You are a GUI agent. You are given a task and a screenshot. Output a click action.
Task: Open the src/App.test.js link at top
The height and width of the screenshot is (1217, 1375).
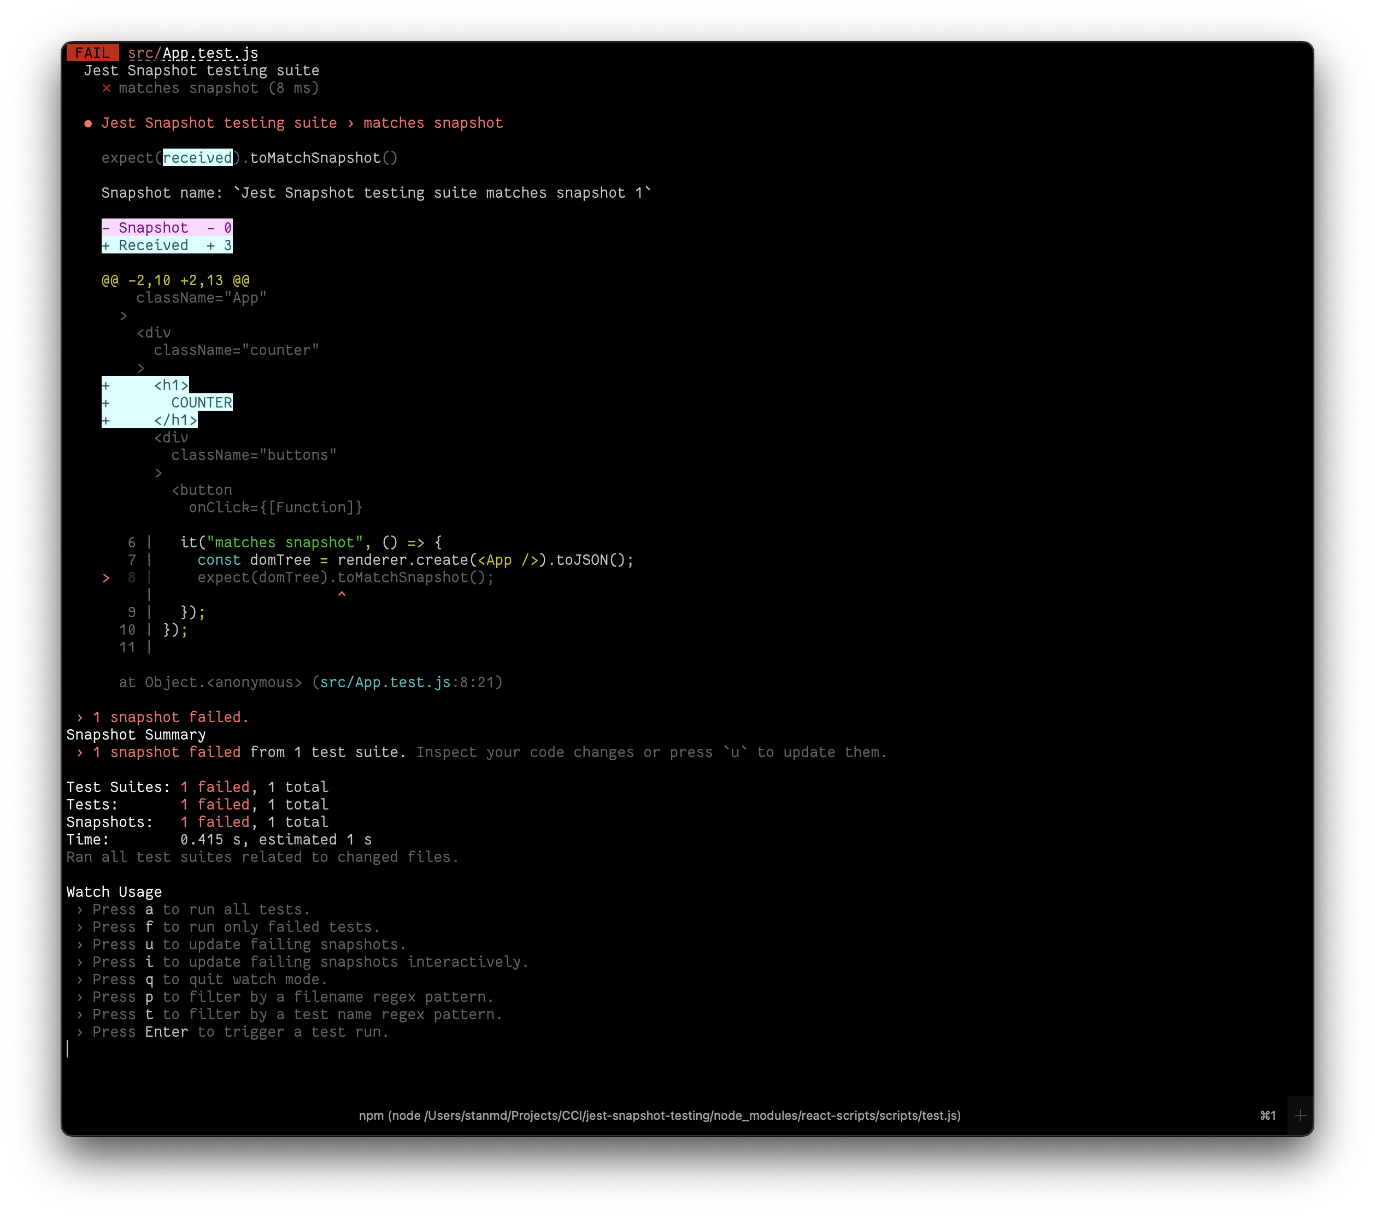point(192,52)
